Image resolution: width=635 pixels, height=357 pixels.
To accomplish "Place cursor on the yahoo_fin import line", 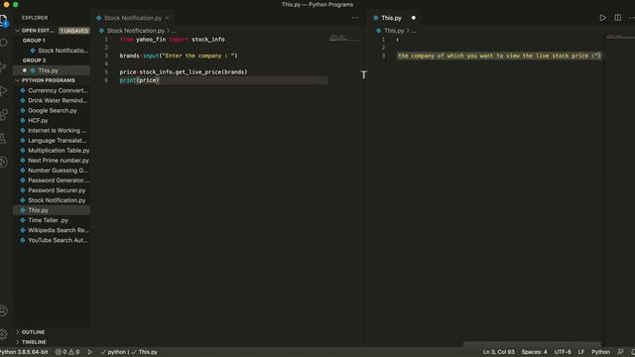I will coord(172,40).
